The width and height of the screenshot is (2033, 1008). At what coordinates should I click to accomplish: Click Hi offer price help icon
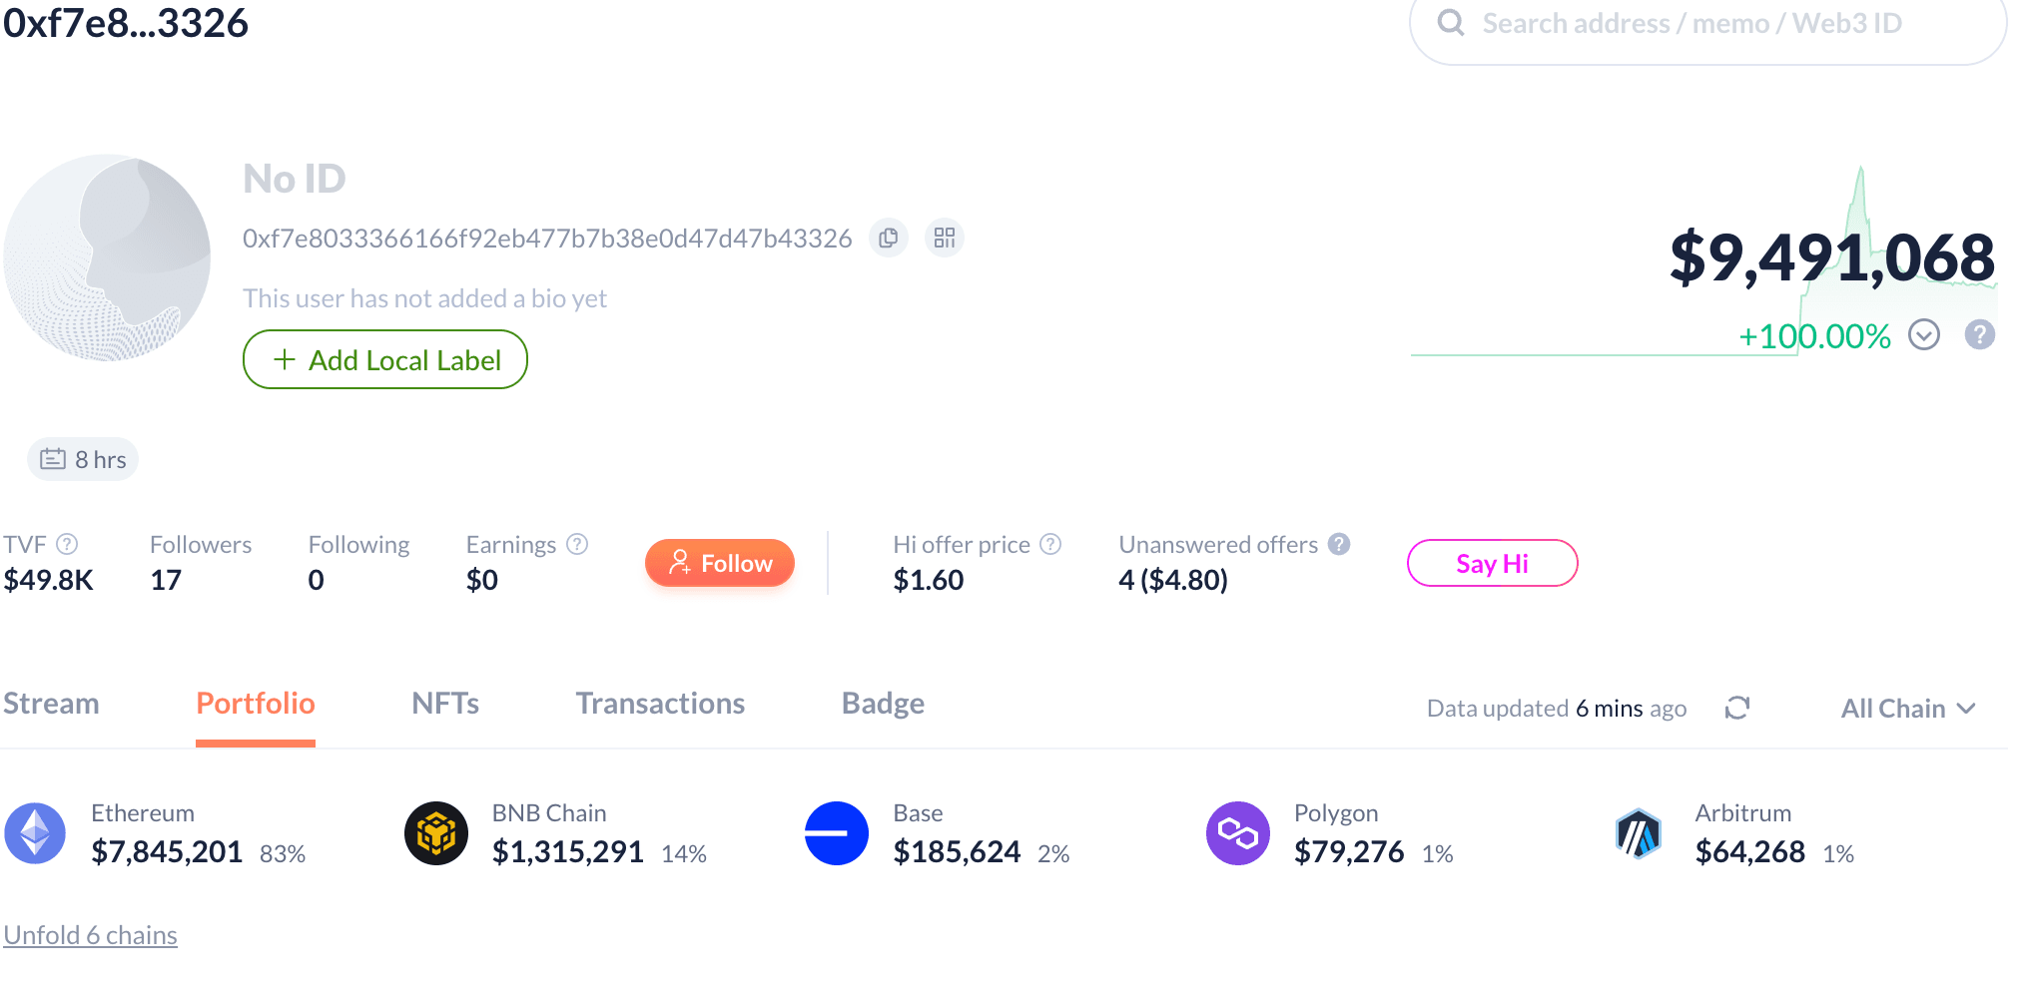[1050, 544]
